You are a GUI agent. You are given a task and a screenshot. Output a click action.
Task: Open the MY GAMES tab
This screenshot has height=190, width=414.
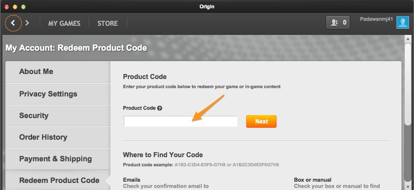[64, 23]
